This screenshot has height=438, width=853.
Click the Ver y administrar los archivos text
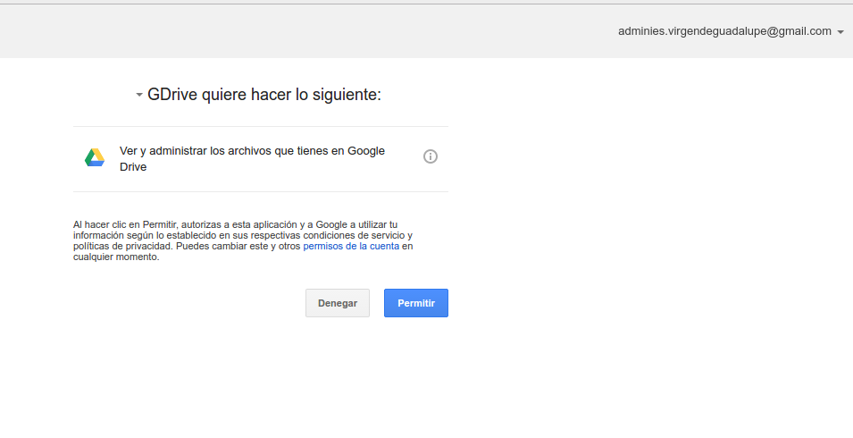[x=253, y=158]
